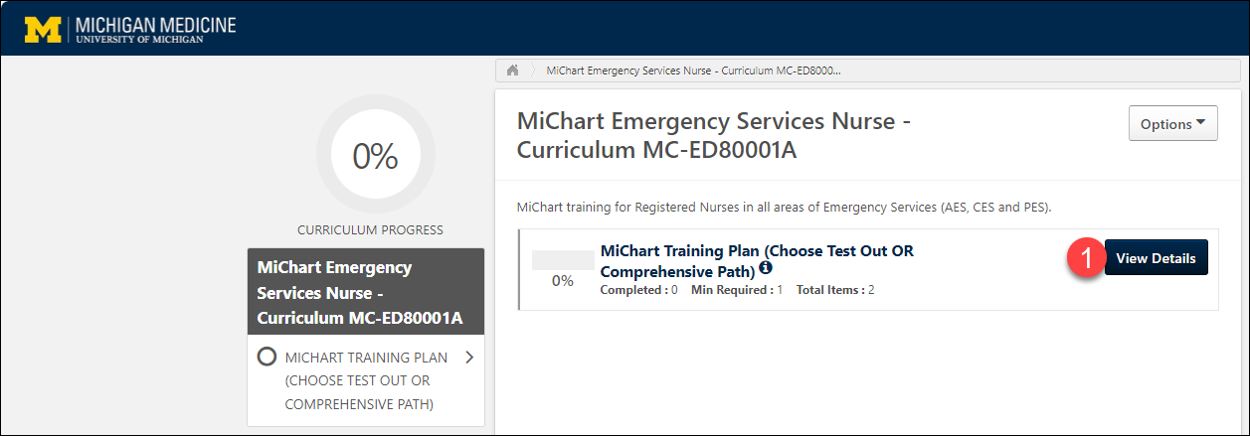Open the Options dropdown
This screenshot has height=436, width=1250.
(x=1172, y=124)
